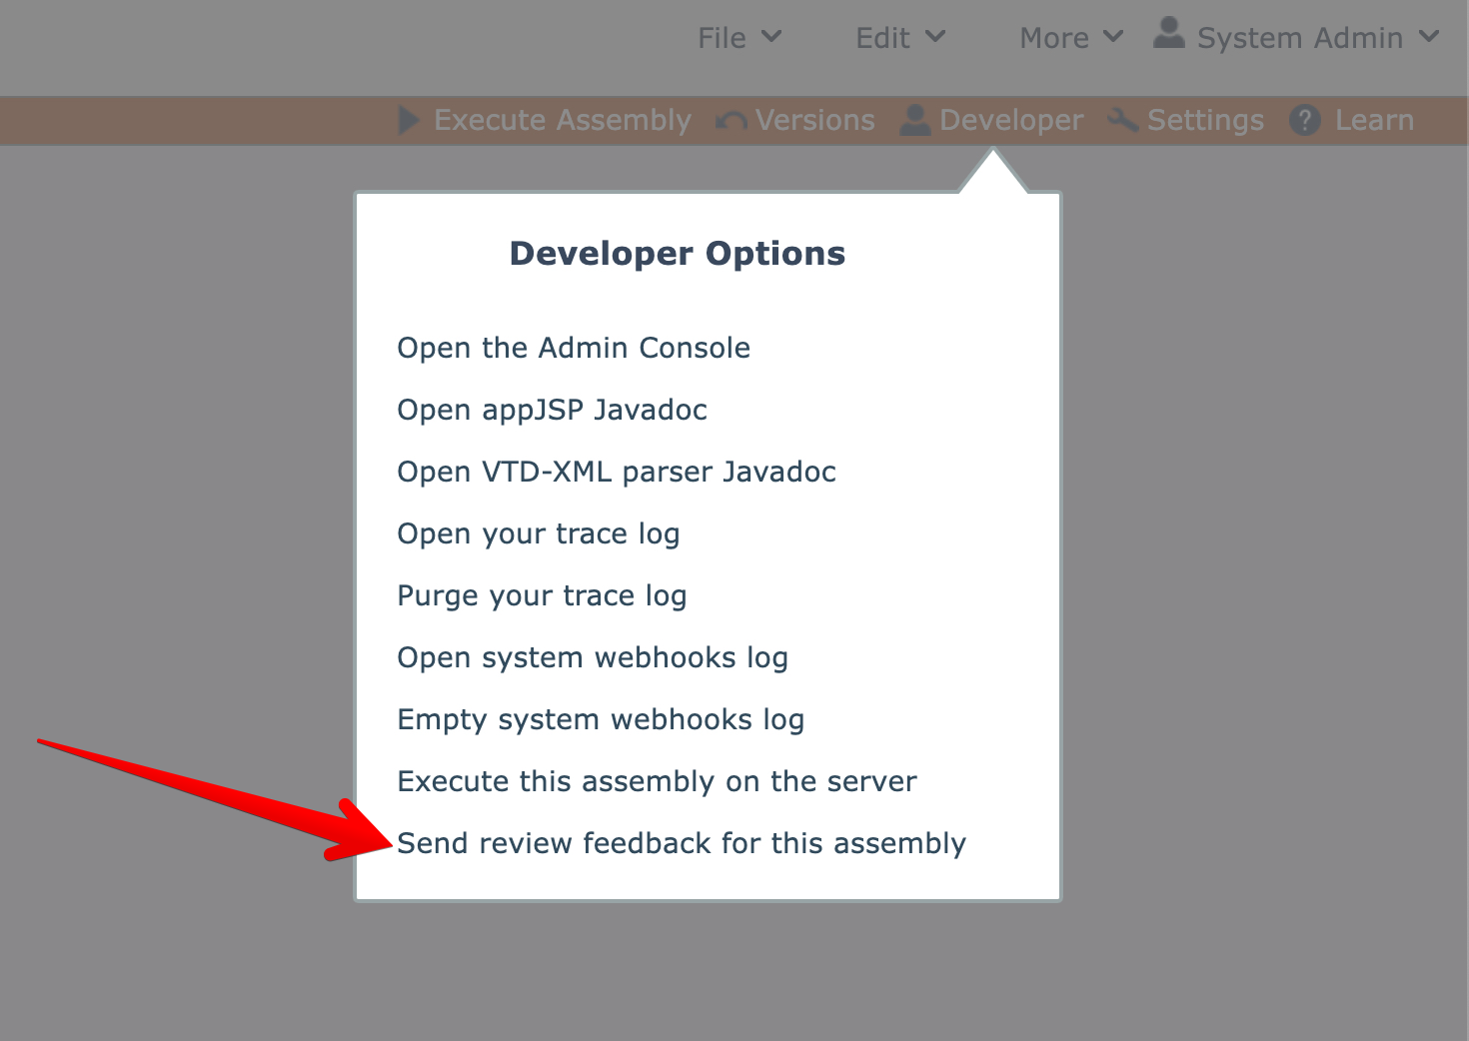Click the Versions undo-arrow icon

(x=732, y=121)
